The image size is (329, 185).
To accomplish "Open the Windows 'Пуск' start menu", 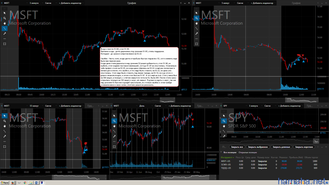I will (4, 183).
